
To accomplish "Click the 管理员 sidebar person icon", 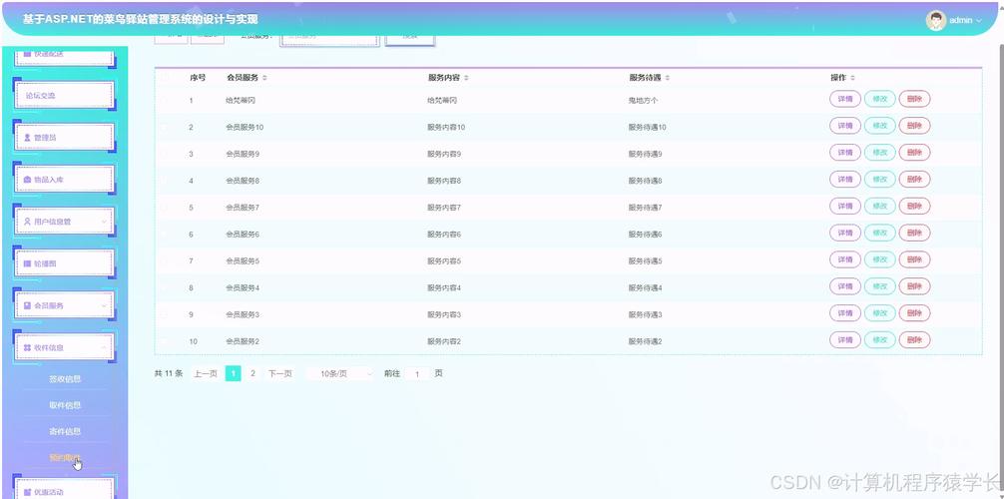I will click(x=27, y=138).
